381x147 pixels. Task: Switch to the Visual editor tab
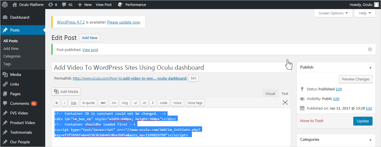point(270,93)
